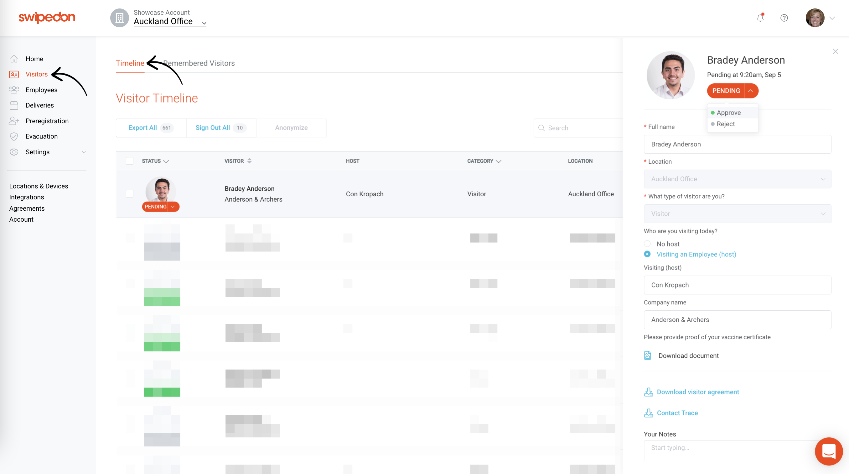
Task: Click the Full name input field
Action: pos(737,144)
